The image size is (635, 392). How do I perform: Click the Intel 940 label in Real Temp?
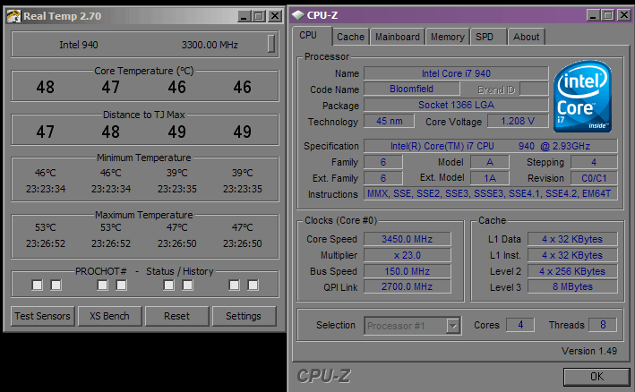[79, 45]
